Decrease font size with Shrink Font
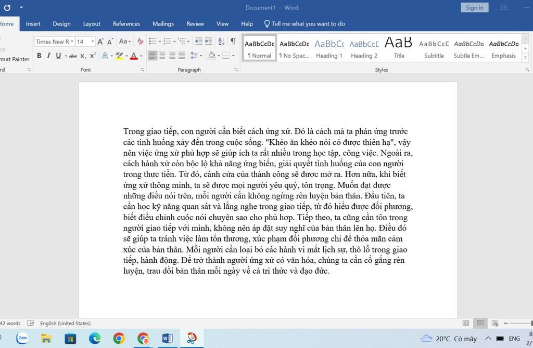Screen dimensions: 533x348 click(x=110, y=42)
